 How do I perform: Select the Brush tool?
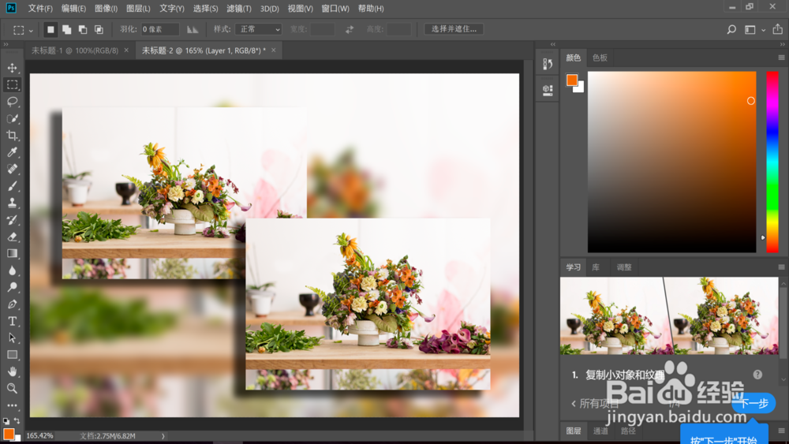12,186
